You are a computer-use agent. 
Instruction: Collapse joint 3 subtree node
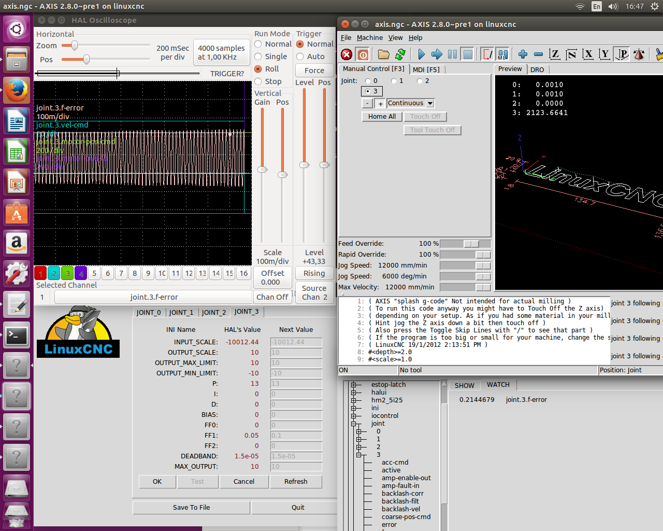point(358,455)
